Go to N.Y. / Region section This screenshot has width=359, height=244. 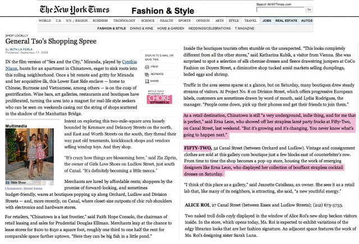pos(77,21)
